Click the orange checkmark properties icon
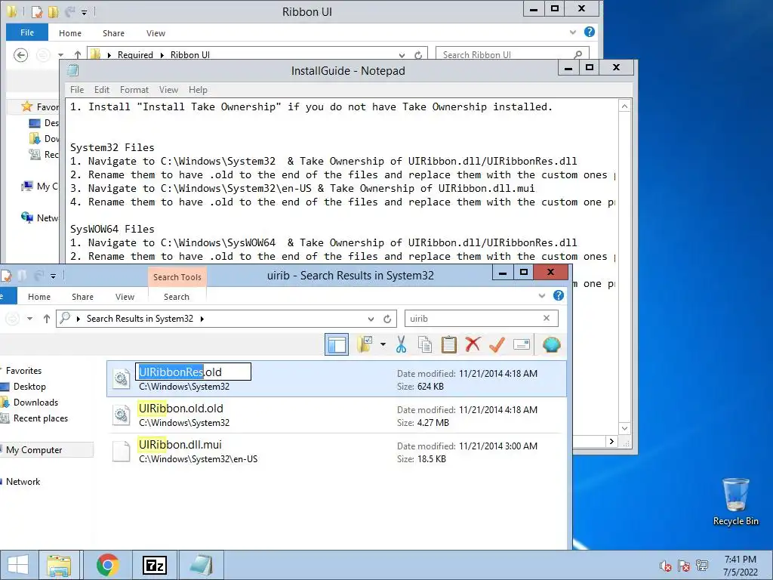 pos(497,344)
